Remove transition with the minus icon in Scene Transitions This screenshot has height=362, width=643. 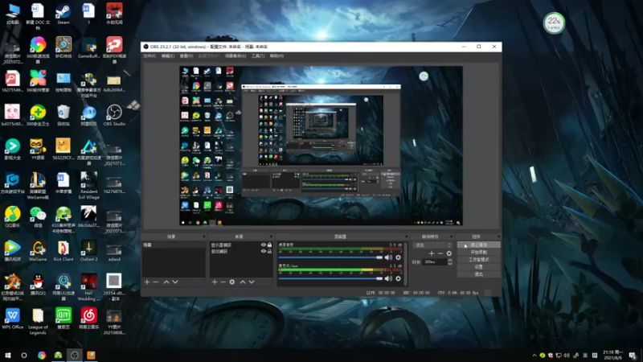pyautogui.click(x=440, y=253)
